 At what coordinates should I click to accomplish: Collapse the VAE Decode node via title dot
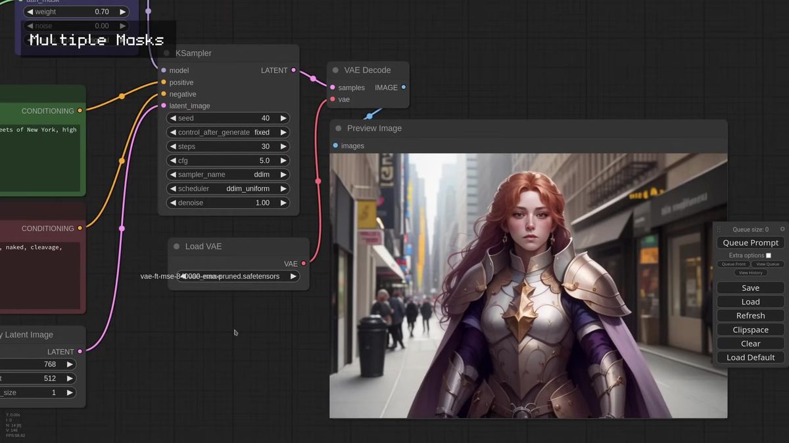coord(335,70)
